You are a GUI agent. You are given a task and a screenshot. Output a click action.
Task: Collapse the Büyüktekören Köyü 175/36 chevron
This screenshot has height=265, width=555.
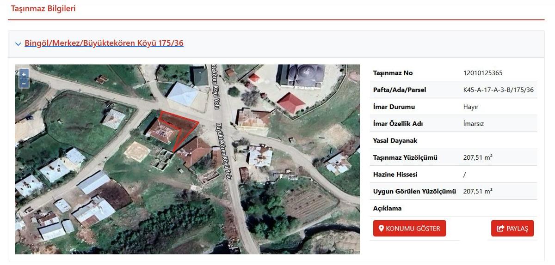coord(18,44)
